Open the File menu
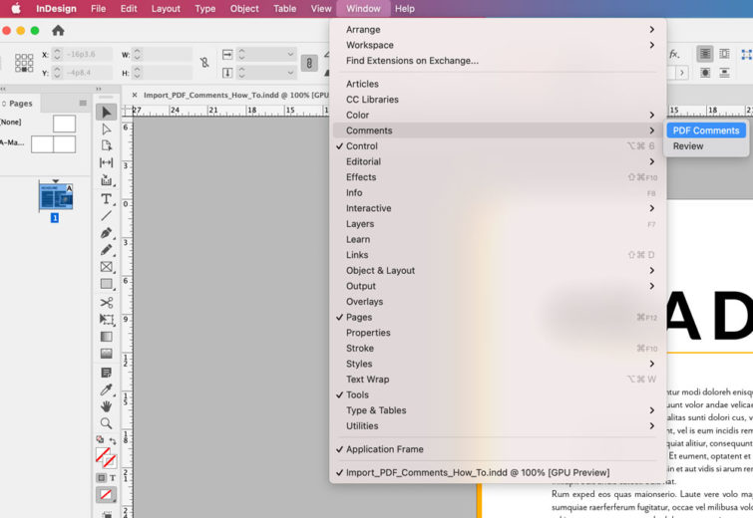 (98, 9)
